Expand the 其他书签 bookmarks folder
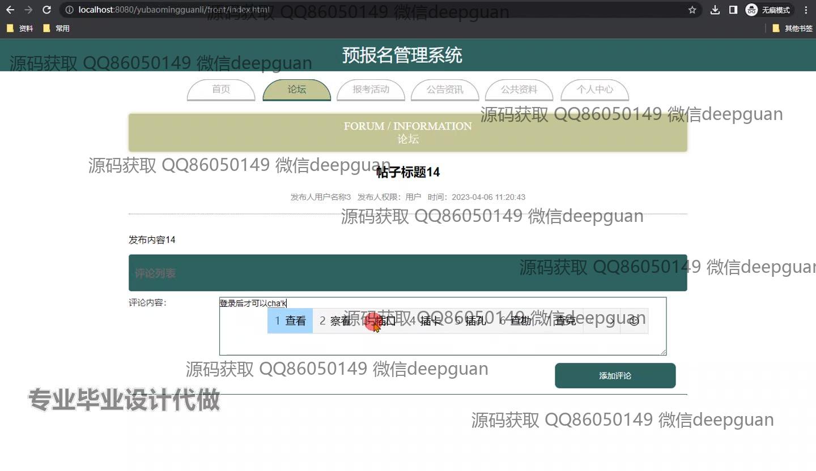Image resolution: width=816 pixels, height=471 pixels. click(792, 28)
